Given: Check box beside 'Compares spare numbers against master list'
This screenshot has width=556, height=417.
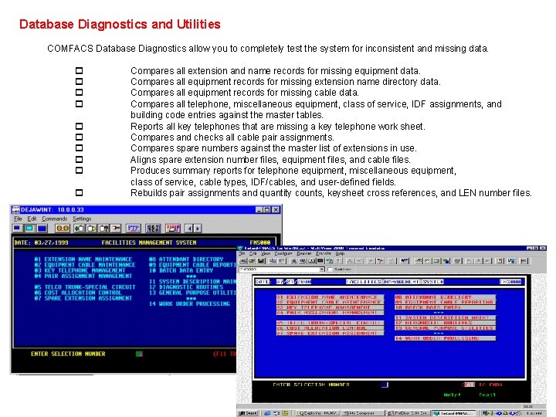Looking at the screenshot, I should click(79, 147).
